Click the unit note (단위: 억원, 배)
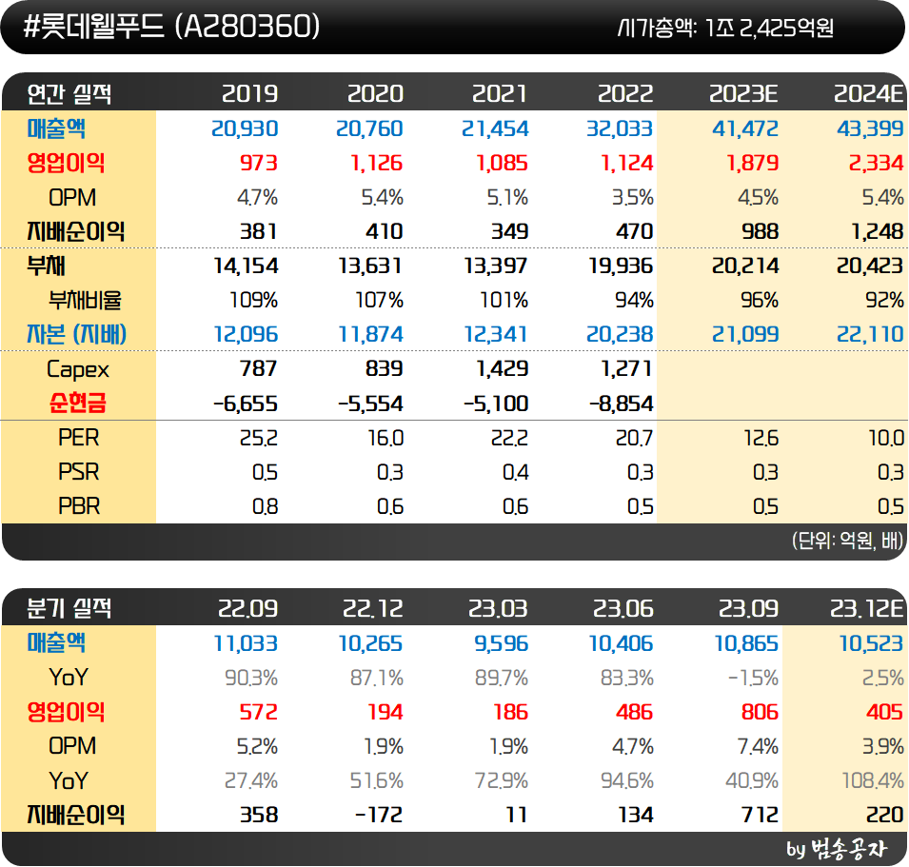 click(847, 541)
